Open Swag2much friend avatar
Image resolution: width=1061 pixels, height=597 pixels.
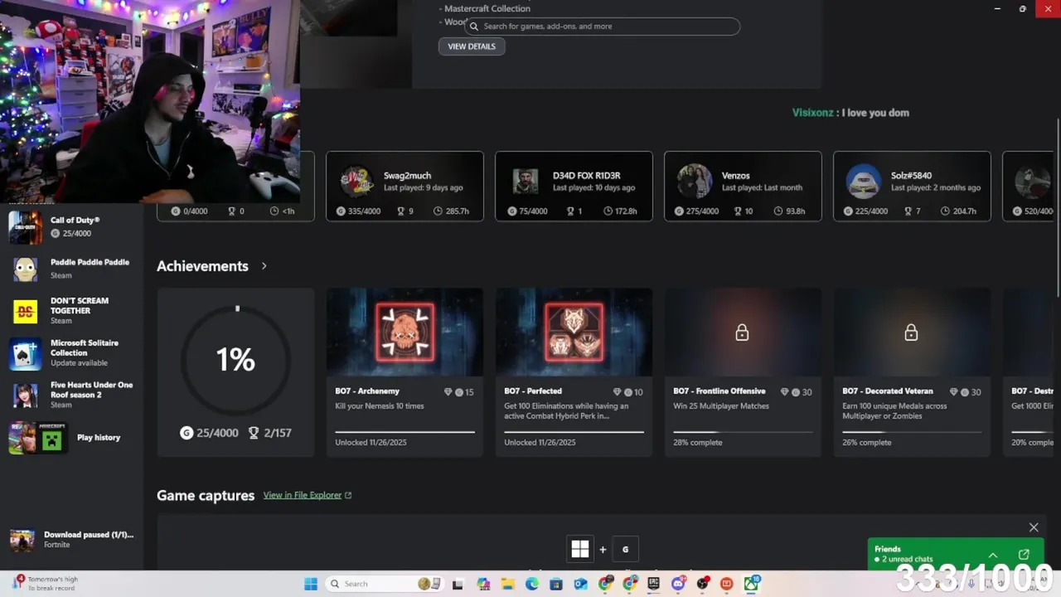[x=356, y=180]
